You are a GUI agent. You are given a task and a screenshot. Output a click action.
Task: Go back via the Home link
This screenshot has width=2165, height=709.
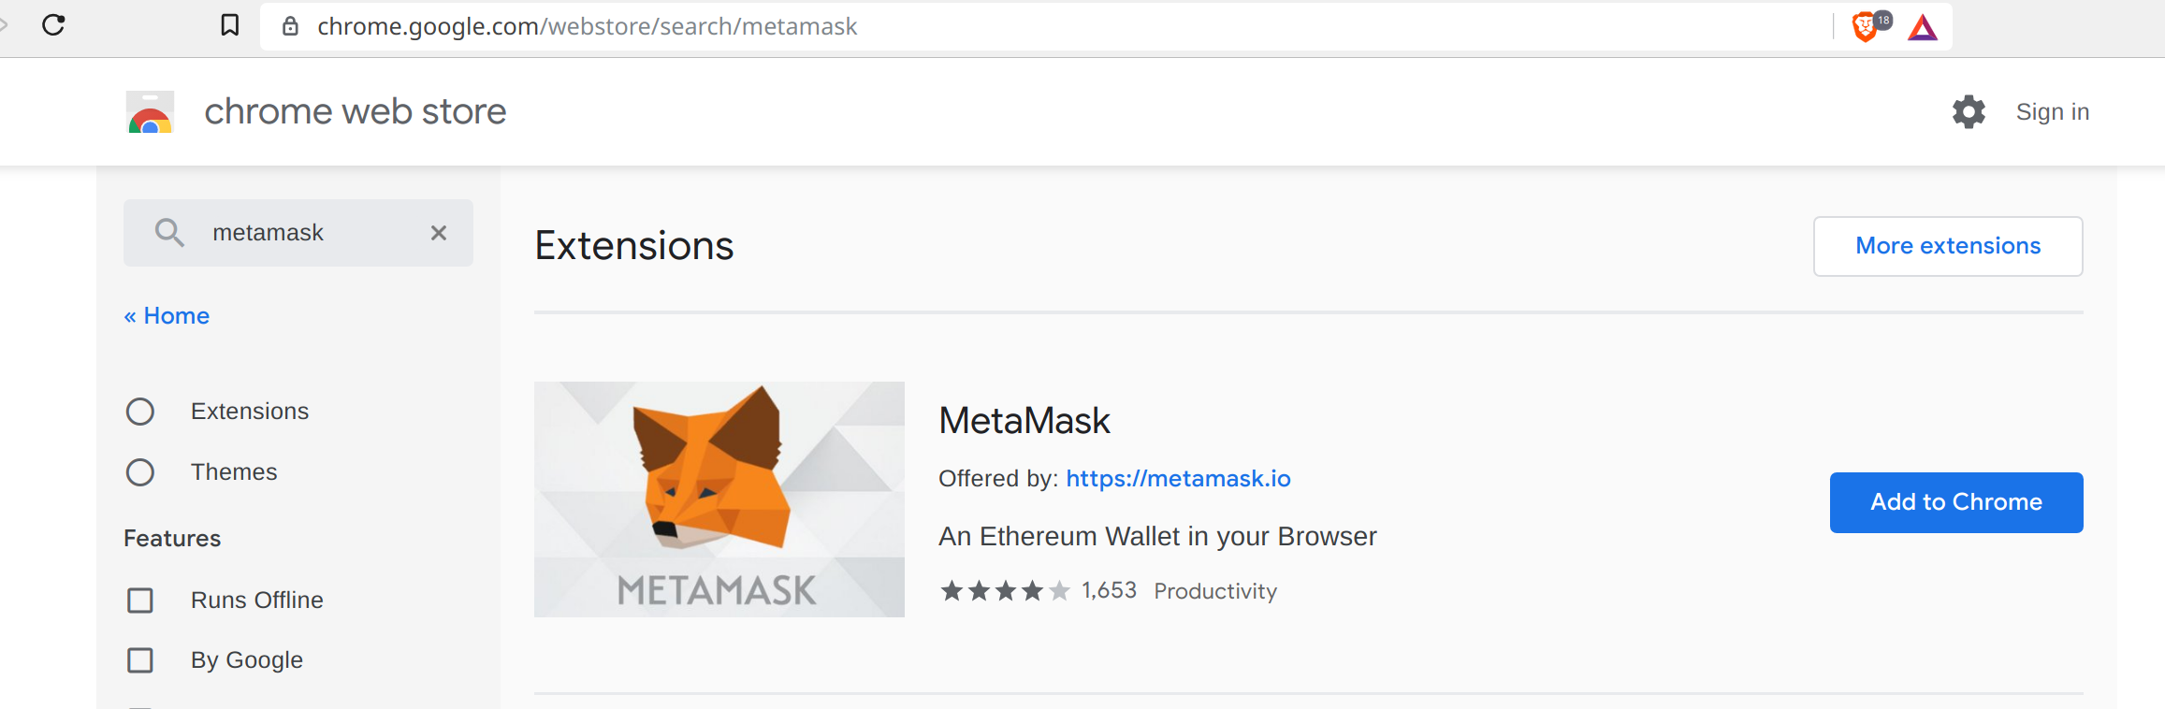click(167, 315)
